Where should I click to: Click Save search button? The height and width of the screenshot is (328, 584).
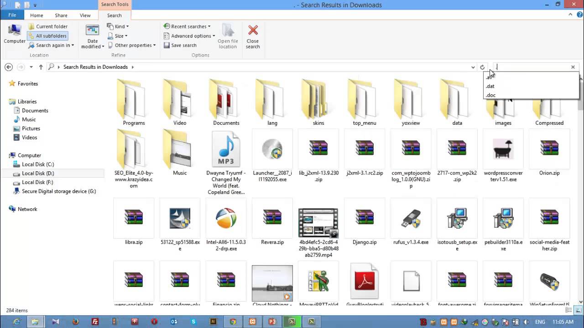180,45
